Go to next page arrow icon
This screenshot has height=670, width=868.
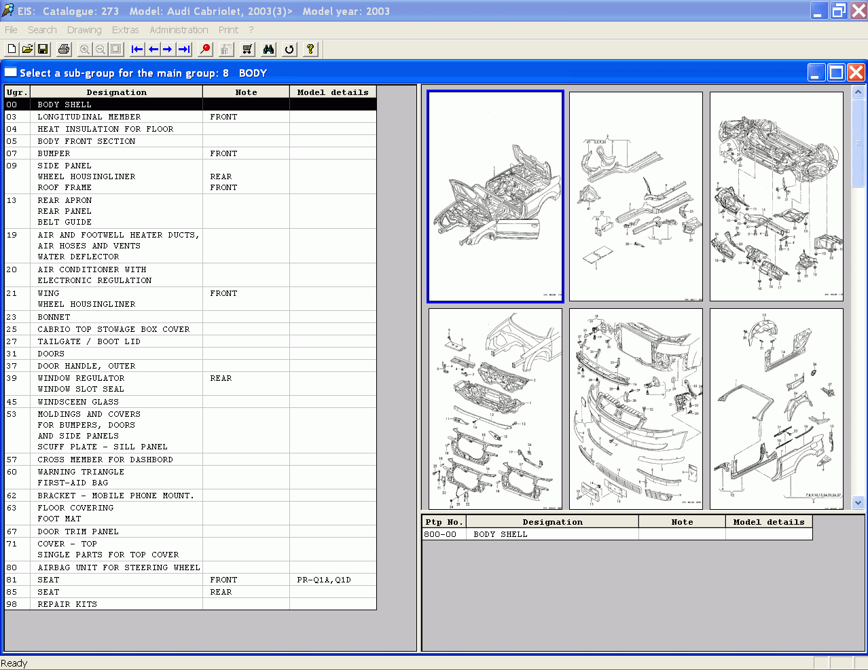[168, 49]
